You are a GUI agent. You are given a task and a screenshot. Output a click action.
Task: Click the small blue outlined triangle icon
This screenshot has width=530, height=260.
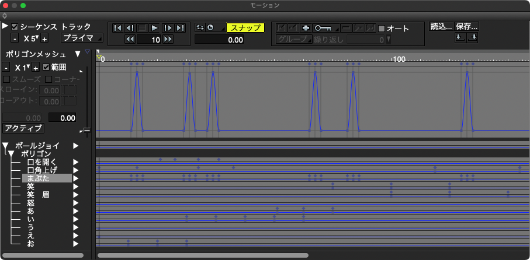(x=87, y=52)
